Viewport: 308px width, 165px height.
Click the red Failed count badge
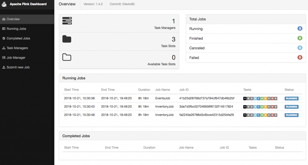point(300,57)
